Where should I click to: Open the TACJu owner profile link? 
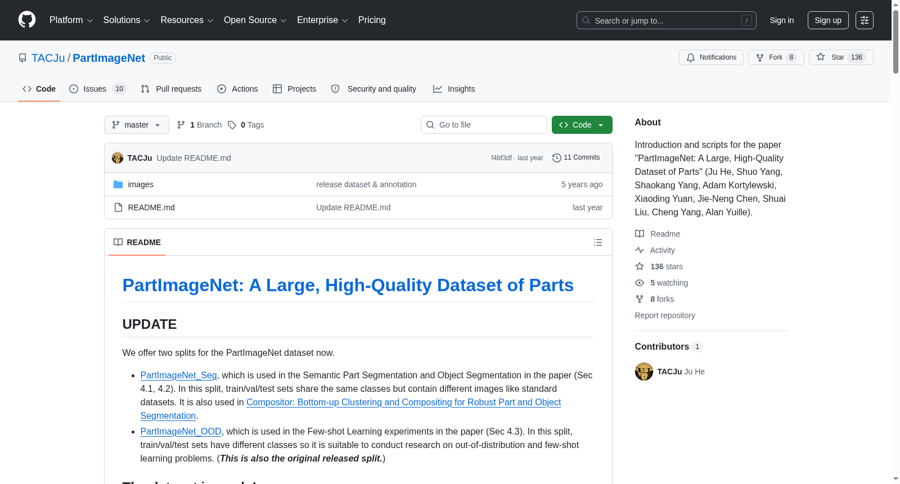tap(48, 58)
